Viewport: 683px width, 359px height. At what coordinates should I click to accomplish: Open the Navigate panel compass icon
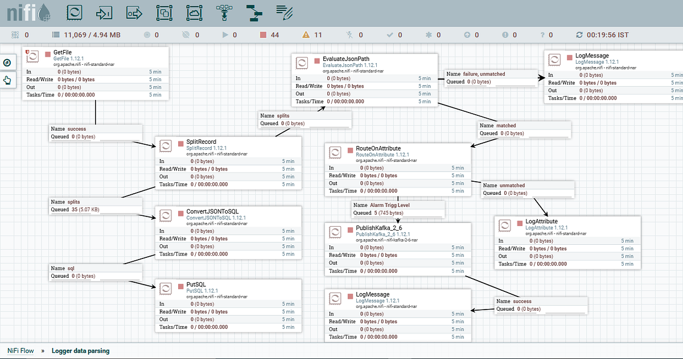point(7,63)
